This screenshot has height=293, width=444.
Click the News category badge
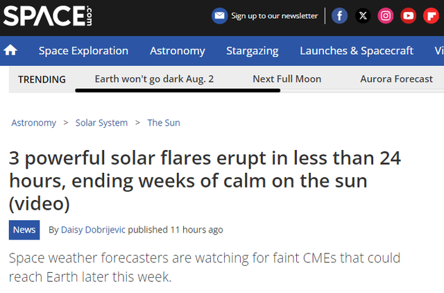tap(24, 230)
